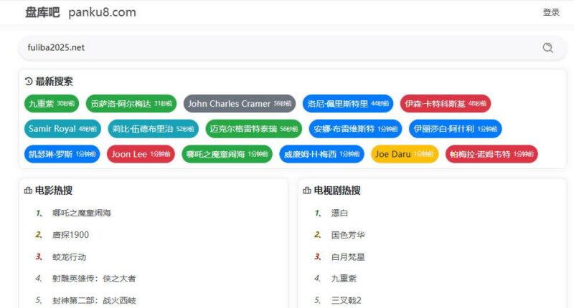Click the 电影热搜 heading text

54,191
